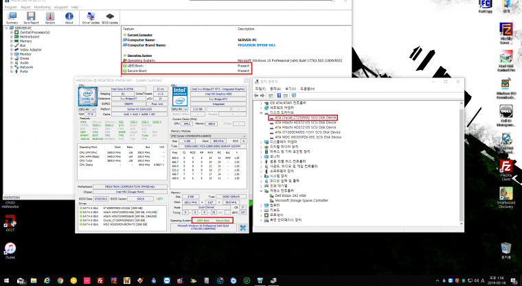
Task: Open the Help menu in HWiNFO64
Action: [x=75, y=7]
